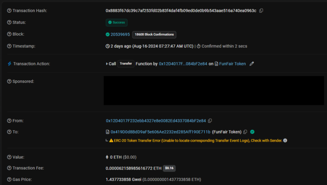This screenshot has width=327, height=185.
Task: Click green verified checkmark after FunFair Token
Action: pyautogui.click(x=252, y=132)
